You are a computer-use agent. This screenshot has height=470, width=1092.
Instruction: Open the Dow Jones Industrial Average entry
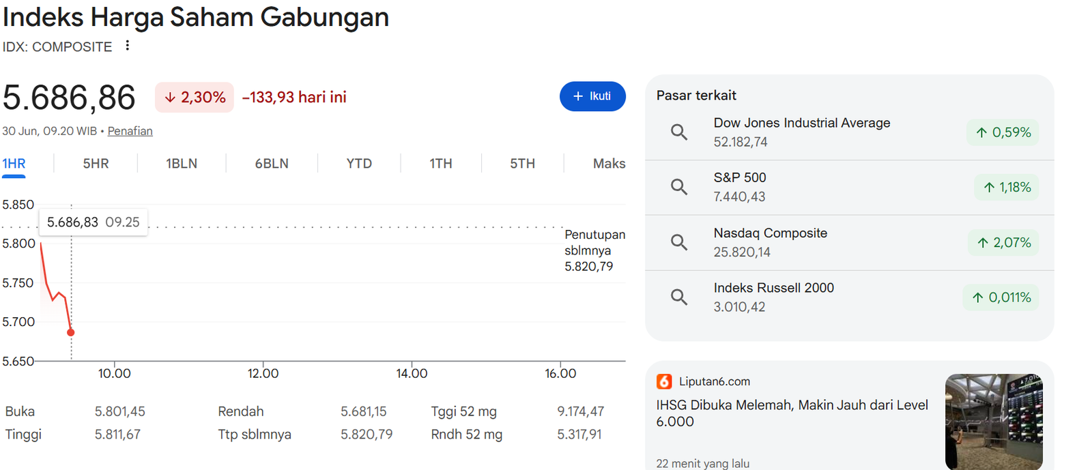point(849,132)
